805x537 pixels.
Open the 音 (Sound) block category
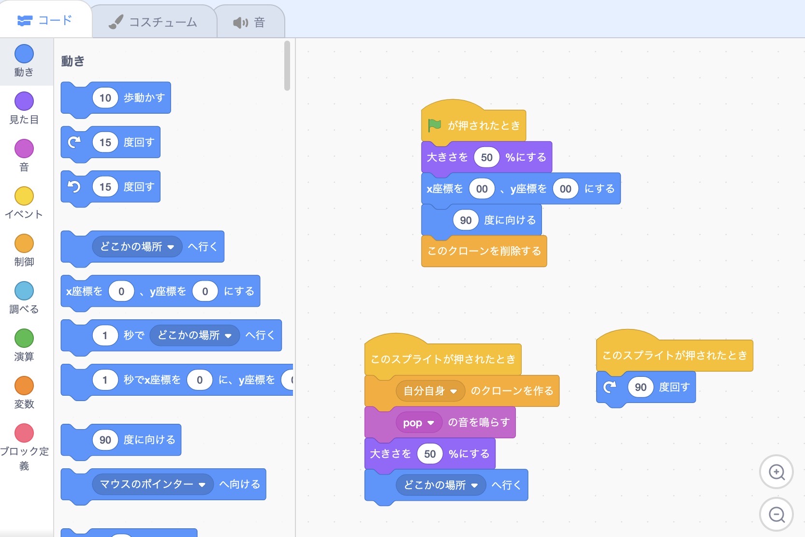[x=24, y=149]
